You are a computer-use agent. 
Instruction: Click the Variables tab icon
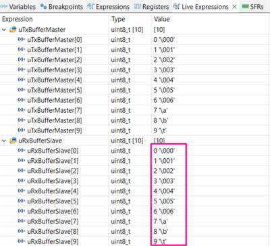coord(3,7)
